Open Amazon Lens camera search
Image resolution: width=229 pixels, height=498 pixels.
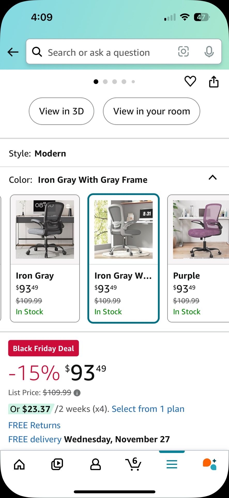pos(183,52)
